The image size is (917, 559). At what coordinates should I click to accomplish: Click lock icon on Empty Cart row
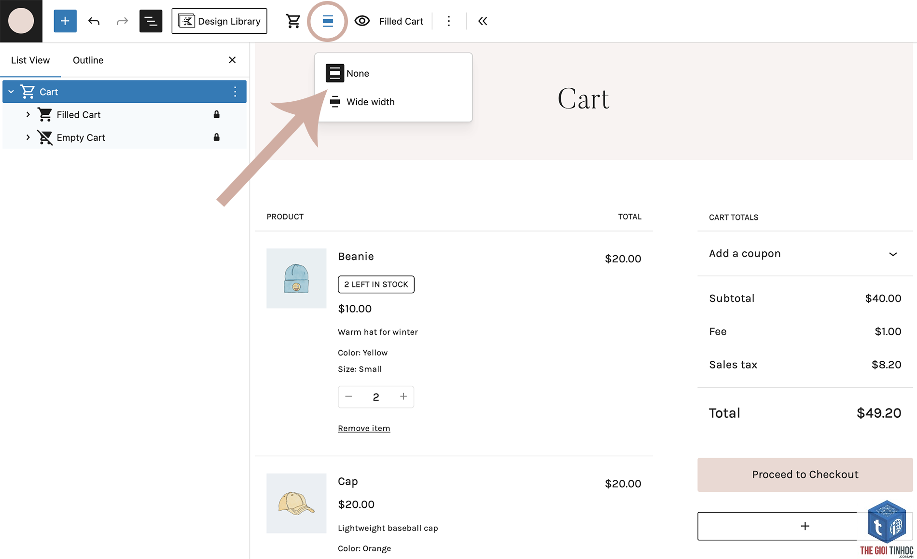pos(217,137)
